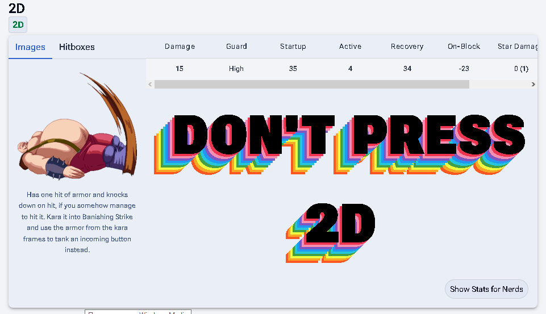Click the Damage column header
Viewport: 546px width, 314px height.
[x=180, y=47]
